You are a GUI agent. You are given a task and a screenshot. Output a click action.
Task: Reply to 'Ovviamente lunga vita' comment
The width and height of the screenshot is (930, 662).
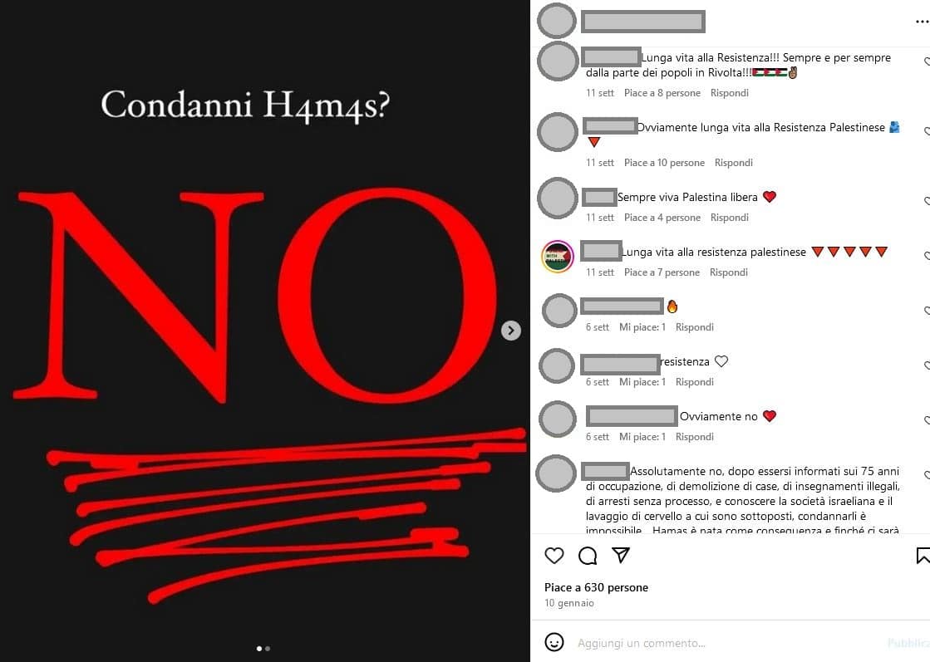(x=734, y=163)
